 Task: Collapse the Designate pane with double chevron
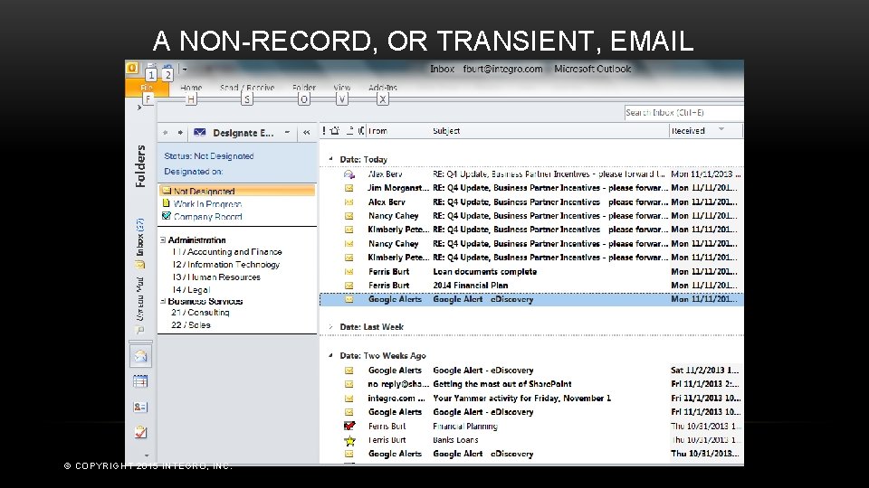pyautogui.click(x=307, y=133)
